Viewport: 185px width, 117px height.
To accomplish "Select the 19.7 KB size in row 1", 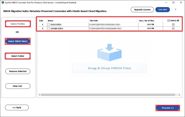I will tap(151, 25).
